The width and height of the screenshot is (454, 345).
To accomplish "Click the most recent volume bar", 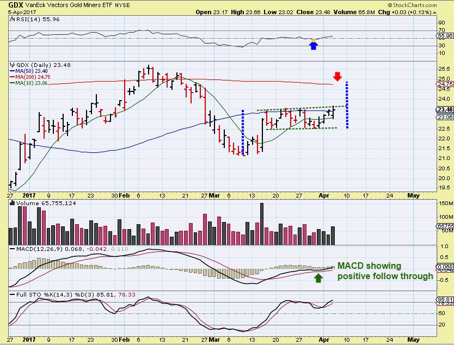I will [x=333, y=236].
